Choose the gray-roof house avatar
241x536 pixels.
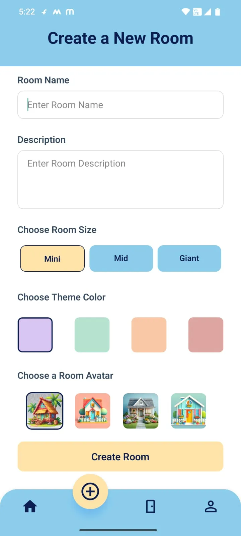point(141,411)
